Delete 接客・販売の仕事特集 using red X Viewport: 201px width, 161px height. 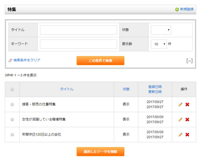(187, 104)
